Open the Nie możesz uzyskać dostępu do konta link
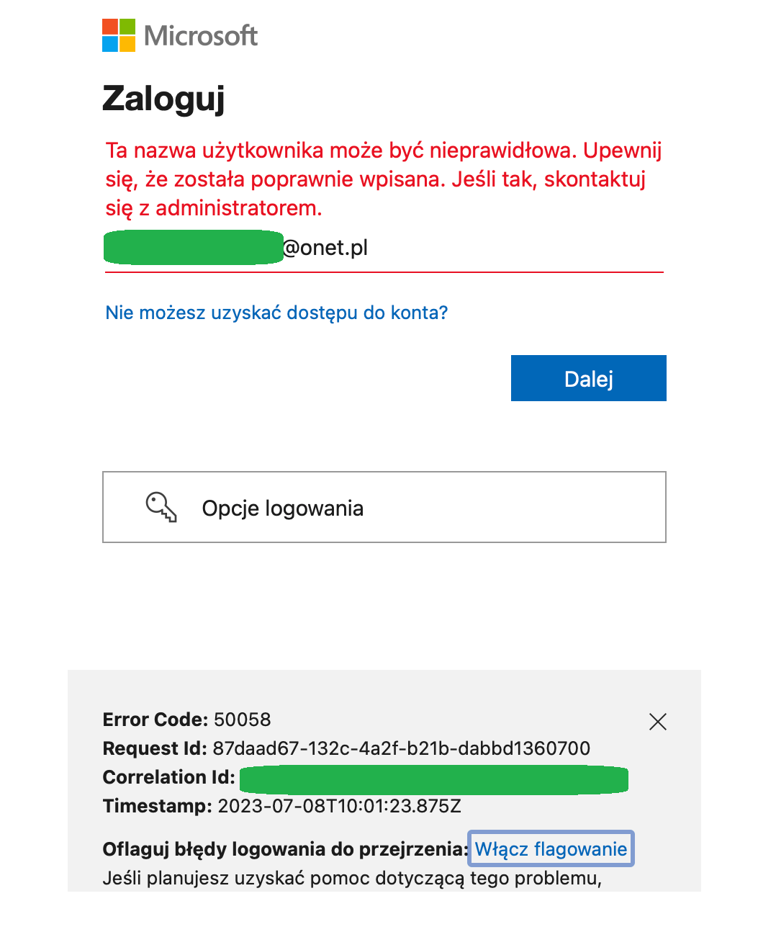Screen dimensions: 776x932 (276, 313)
